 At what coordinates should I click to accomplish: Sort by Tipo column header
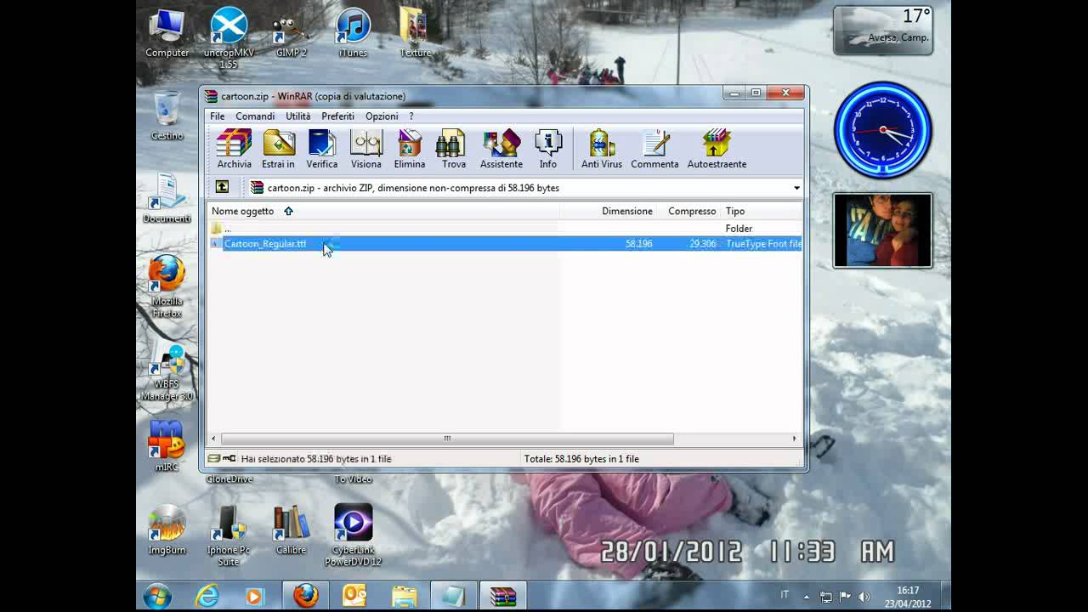point(735,211)
